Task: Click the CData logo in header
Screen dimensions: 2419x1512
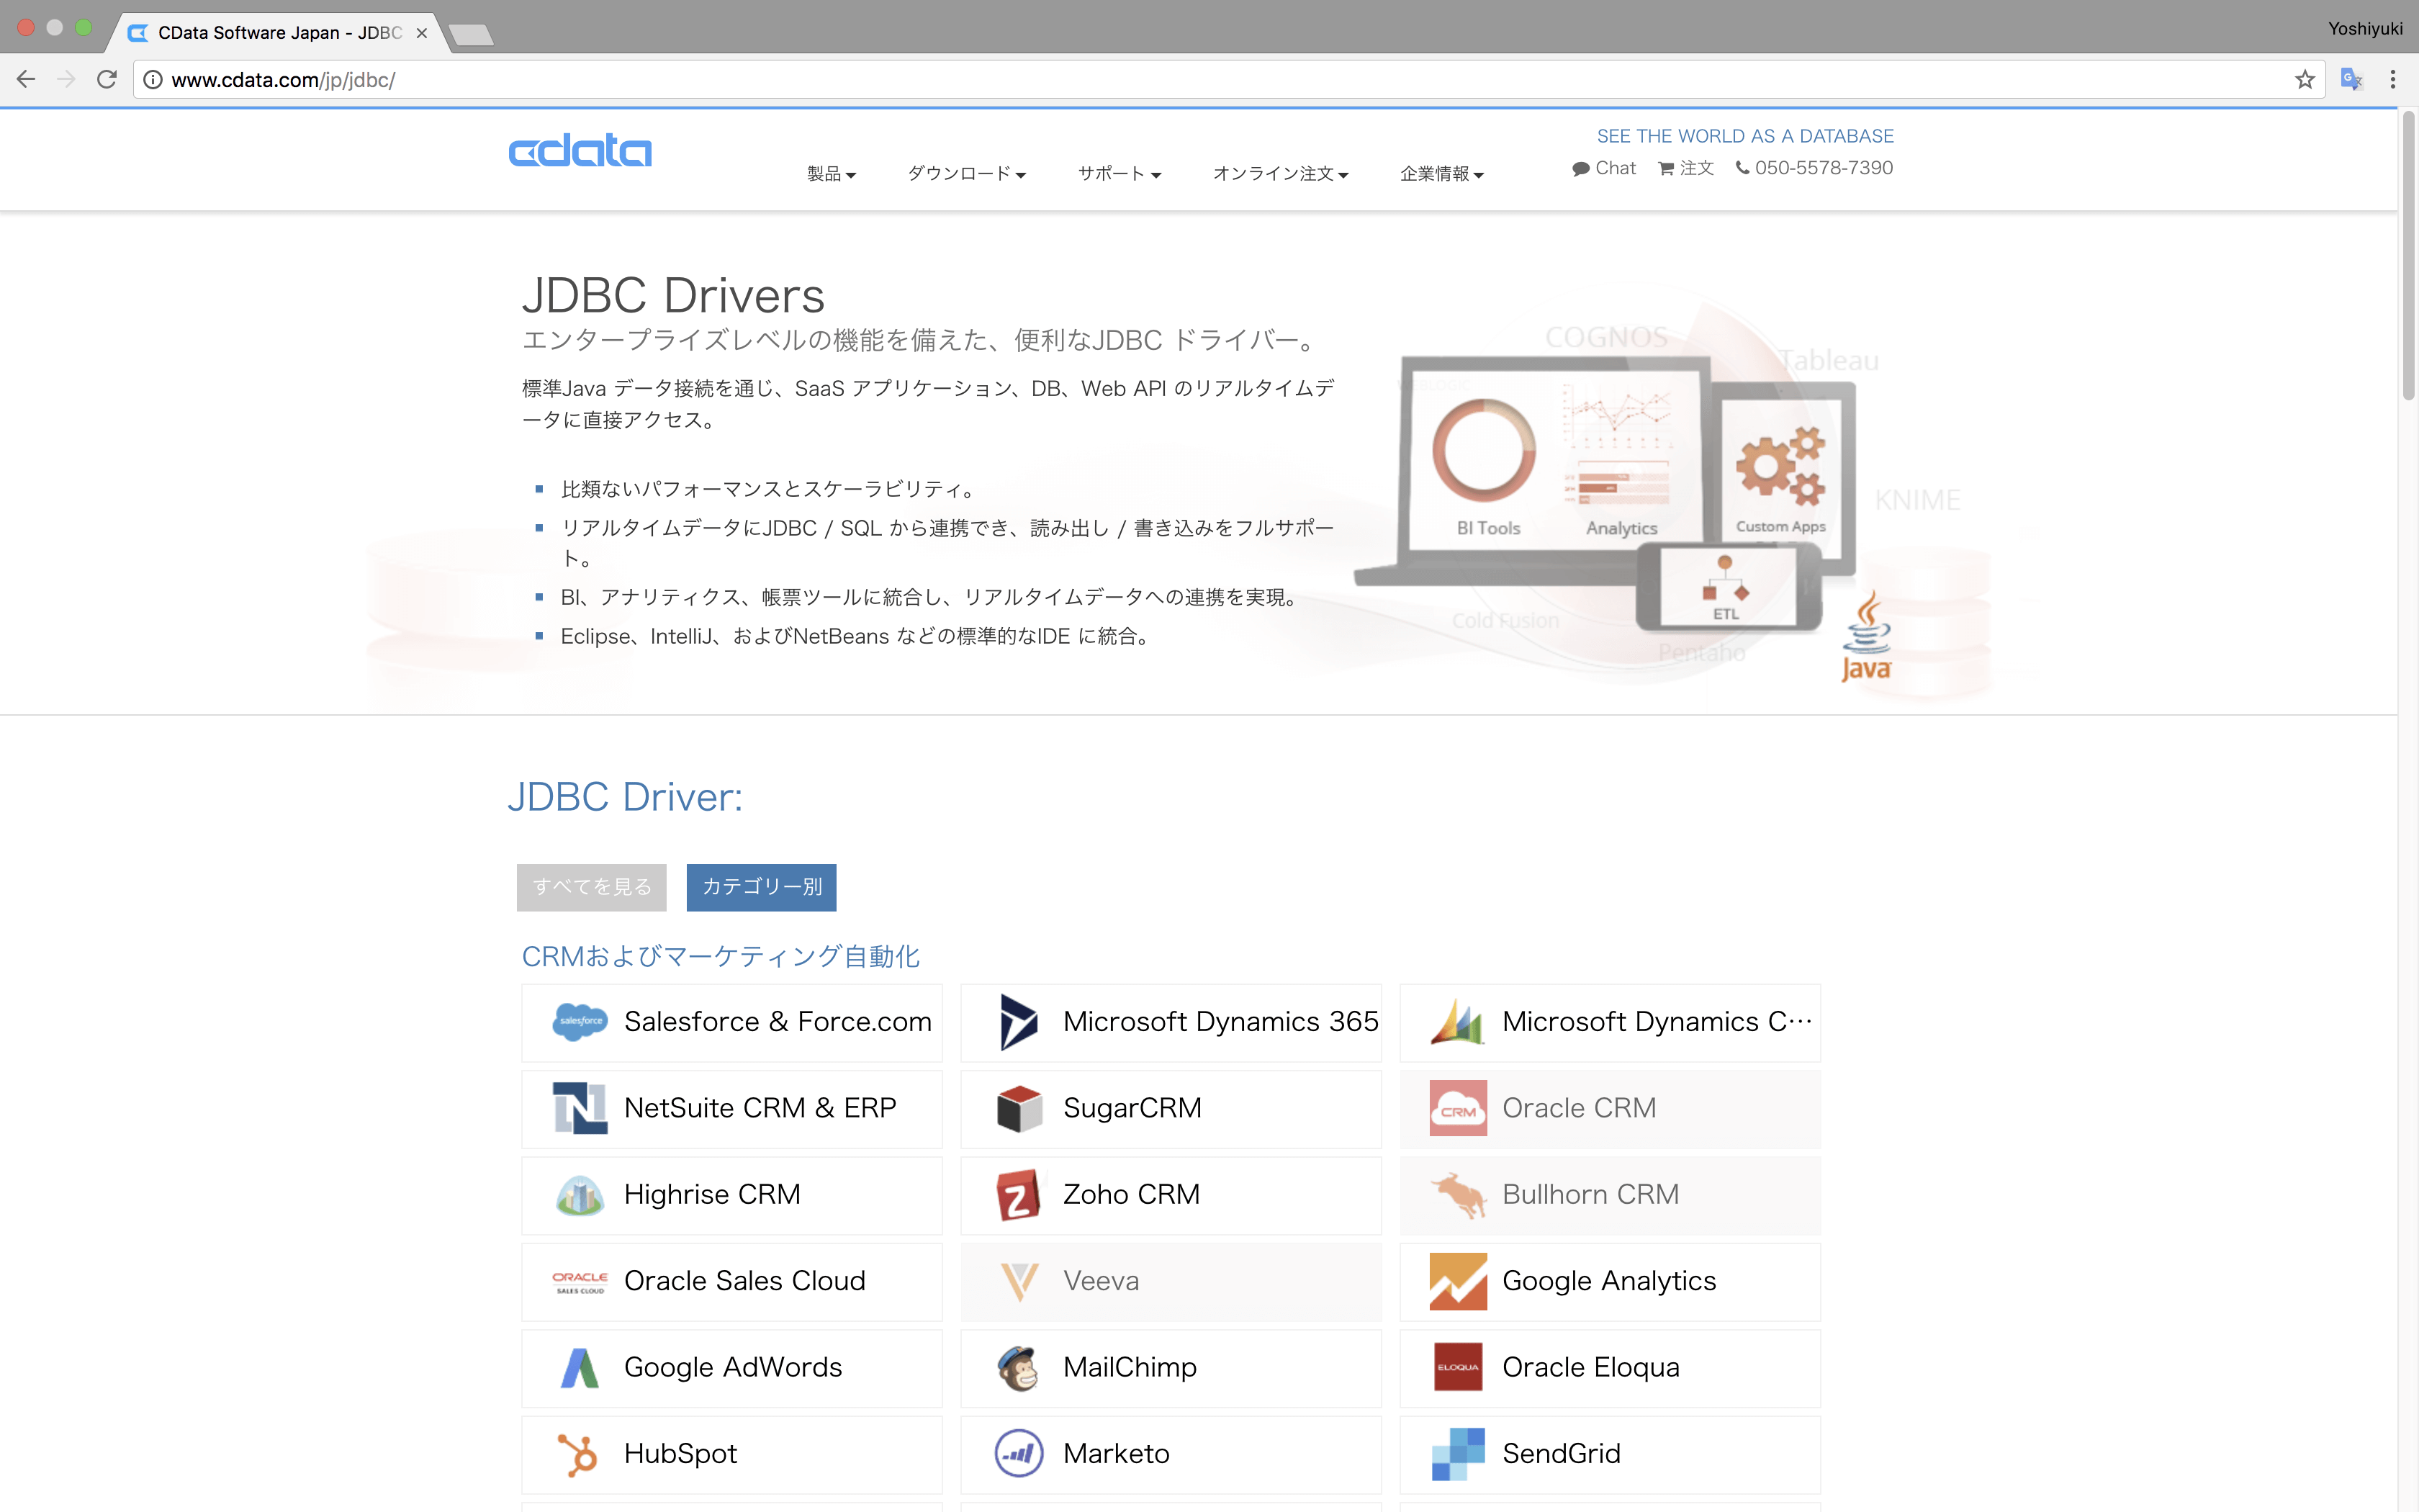Action: pyautogui.click(x=580, y=151)
